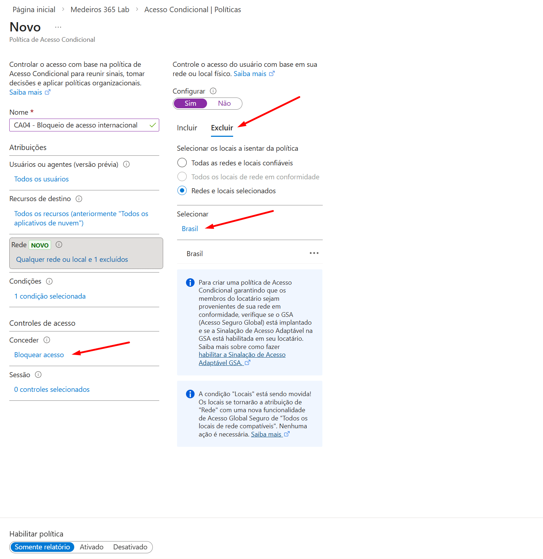Viewport: 543px width, 559px height.
Task: Open three-dot options for Brasil row
Action: (x=314, y=253)
